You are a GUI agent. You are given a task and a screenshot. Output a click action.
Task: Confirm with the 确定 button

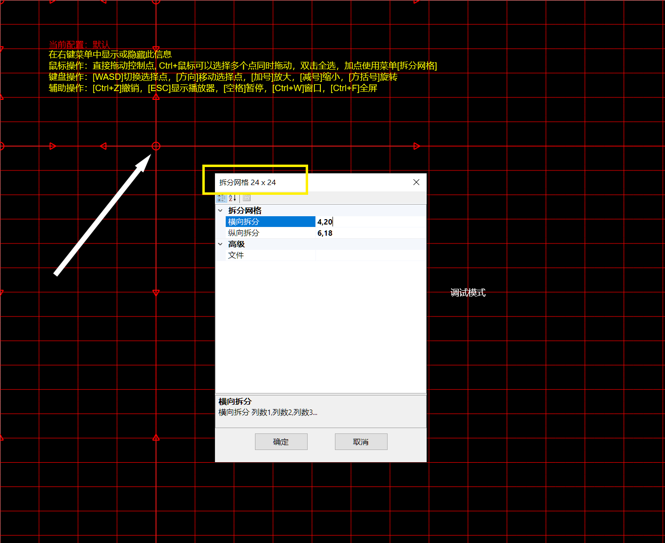(x=281, y=442)
